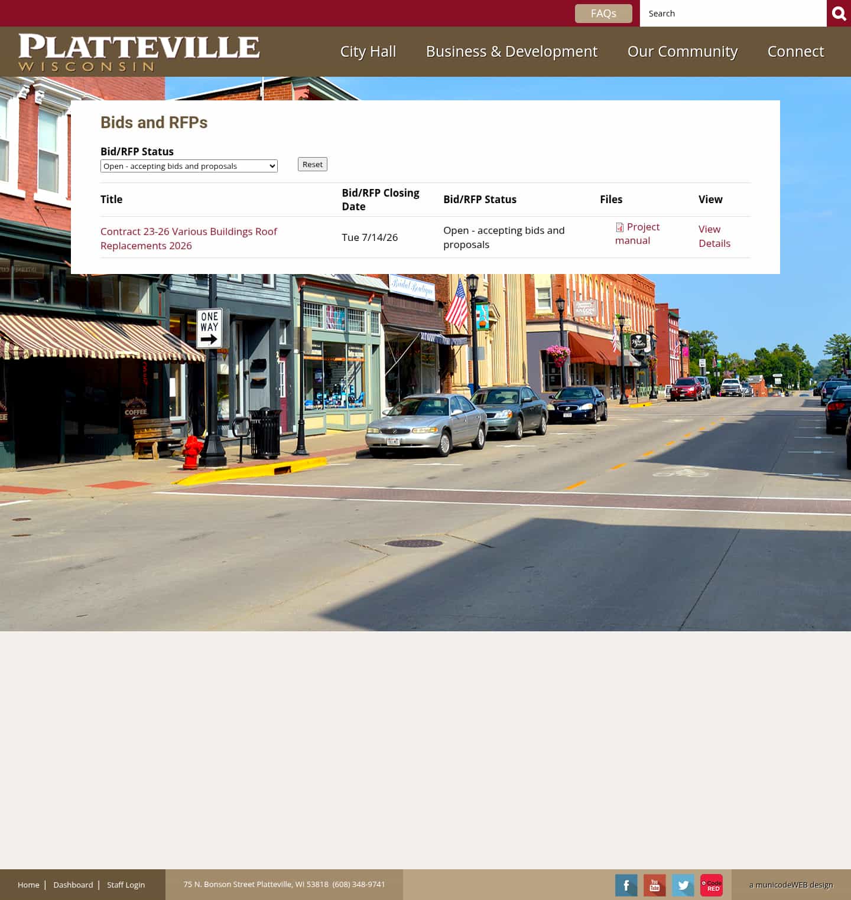Image resolution: width=851 pixels, height=900 pixels.
Task: Open the Twitter icon in footer
Action: (683, 885)
